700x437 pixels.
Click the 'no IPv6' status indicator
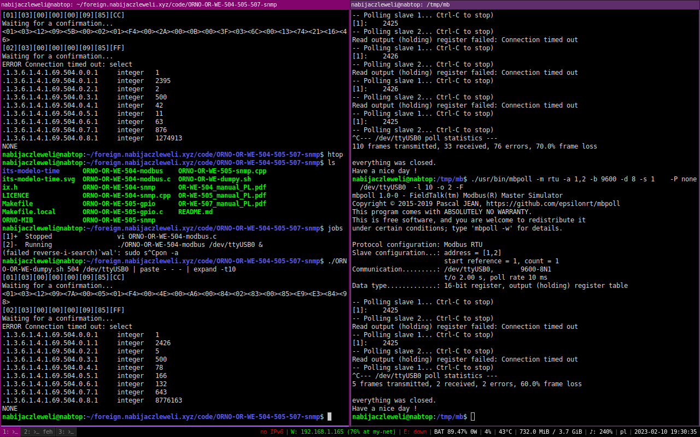click(x=272, y=432)
